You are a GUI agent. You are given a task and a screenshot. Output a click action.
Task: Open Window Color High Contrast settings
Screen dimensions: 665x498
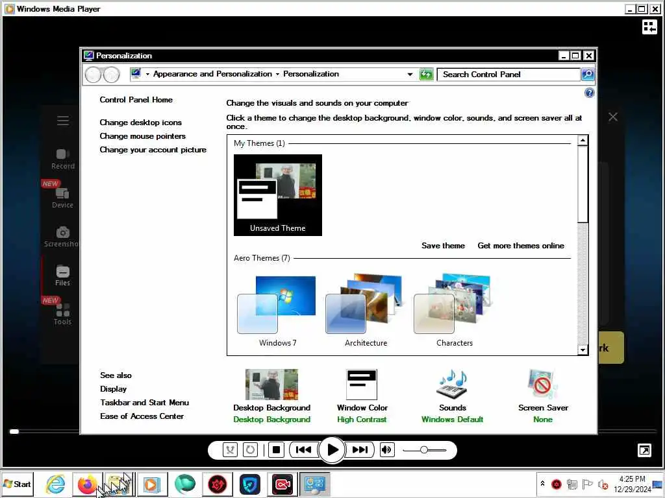(x=362, y=396)
